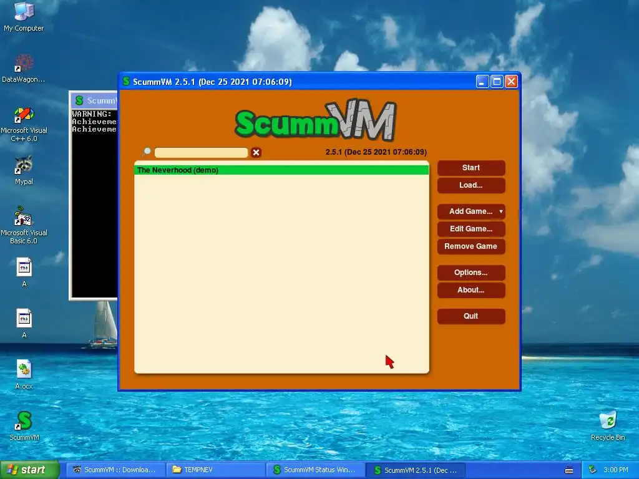The width and height of the screenshot is (639, 479).
Task: Select the Mypal raccoon desktop icon
Action: click(24, 170)
